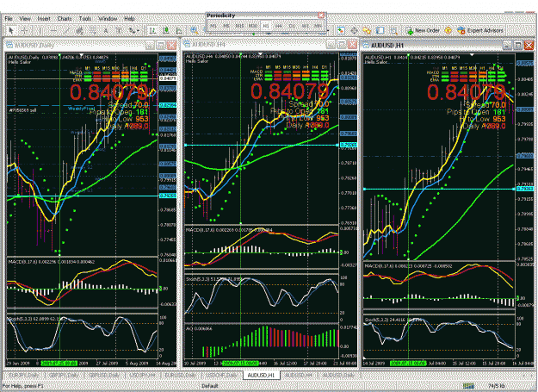
Task: Show the Navigator panel icon
Action: click(367, 31)
